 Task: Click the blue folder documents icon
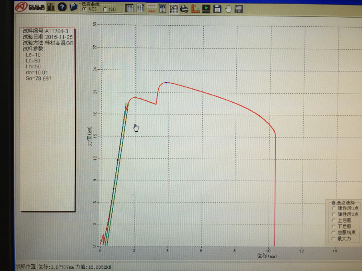[x=73, y=7]
